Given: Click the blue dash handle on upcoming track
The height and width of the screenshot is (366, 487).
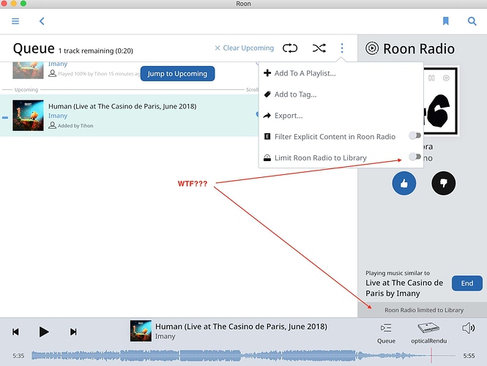Looking at the screenshot, I should tap(5, 118).
